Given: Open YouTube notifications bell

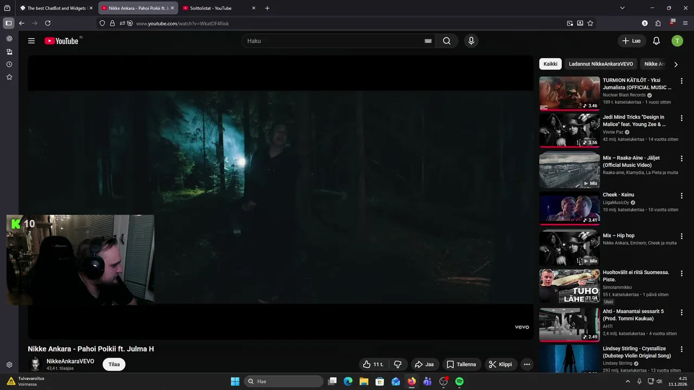Looking at the screenshot, I should (x=656, y=41).
